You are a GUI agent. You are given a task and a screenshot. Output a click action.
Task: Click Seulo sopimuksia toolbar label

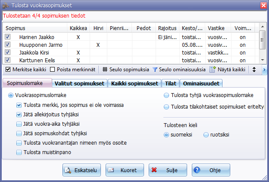tap(129, 70)
